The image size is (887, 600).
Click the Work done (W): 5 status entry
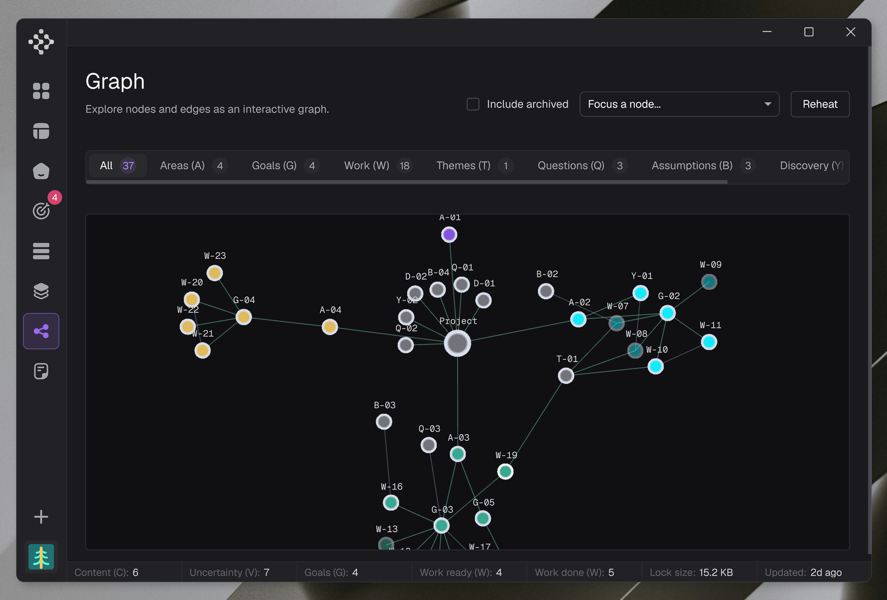574,572
